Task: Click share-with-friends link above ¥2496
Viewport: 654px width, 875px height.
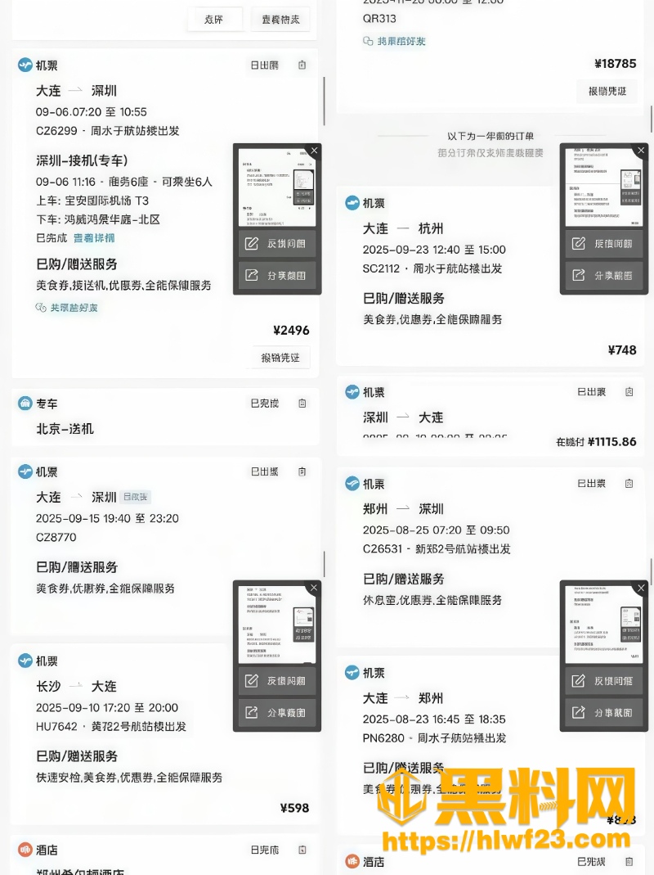Action: pyautogui.click(x=66, y=308)
